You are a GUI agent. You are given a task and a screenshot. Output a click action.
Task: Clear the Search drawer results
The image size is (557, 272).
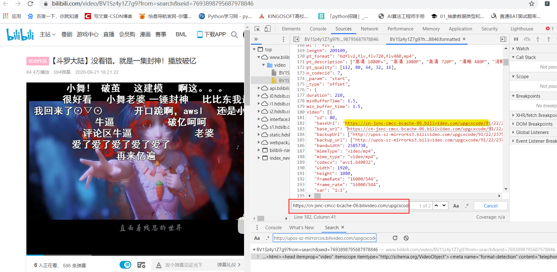click(x=406, y=238)
